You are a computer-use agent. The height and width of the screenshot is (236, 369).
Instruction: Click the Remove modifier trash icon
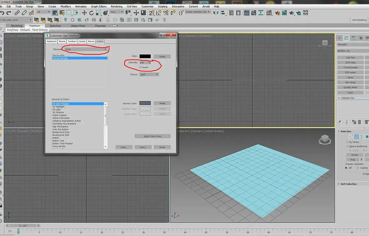click(x=359, y=122)
